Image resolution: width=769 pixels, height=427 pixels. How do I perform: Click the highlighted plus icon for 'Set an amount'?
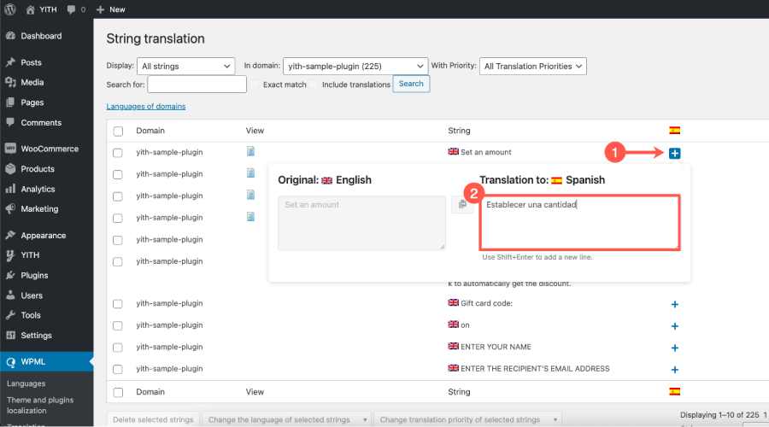click(x=674, y=153)
